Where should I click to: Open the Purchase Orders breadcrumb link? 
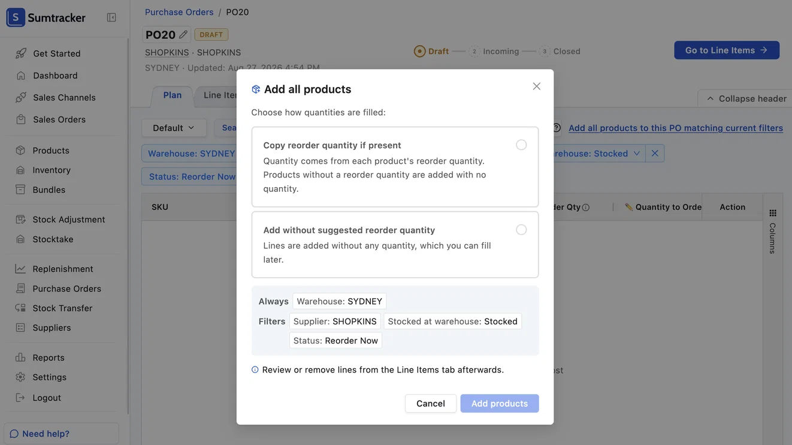179,12
